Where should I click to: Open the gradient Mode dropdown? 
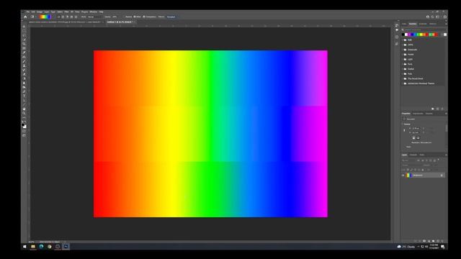pos(94,17)
